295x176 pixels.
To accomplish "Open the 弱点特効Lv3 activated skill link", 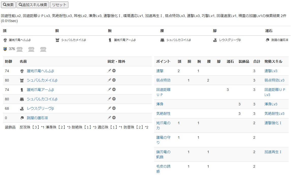I will pyautogui.click(x=274, y=80).
